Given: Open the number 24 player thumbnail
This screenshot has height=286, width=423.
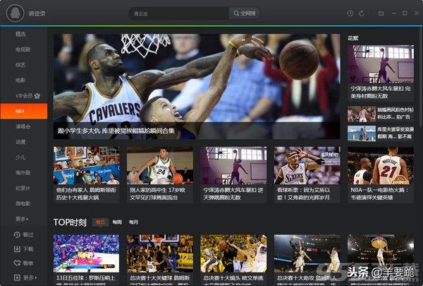Looking at the screenshot, I should (160, 165).
